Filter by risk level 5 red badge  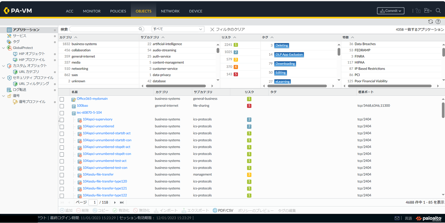click(x=236, y=74)
